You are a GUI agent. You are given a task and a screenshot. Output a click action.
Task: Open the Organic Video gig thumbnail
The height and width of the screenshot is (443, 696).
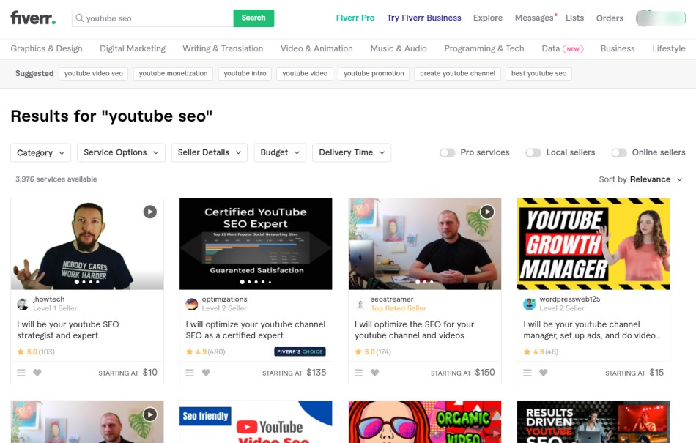(x=425, y=422)
